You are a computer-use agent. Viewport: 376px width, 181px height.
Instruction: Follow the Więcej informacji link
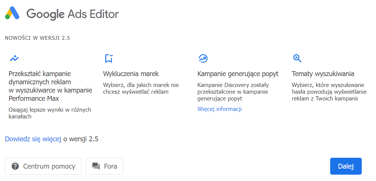coord(219,109)
